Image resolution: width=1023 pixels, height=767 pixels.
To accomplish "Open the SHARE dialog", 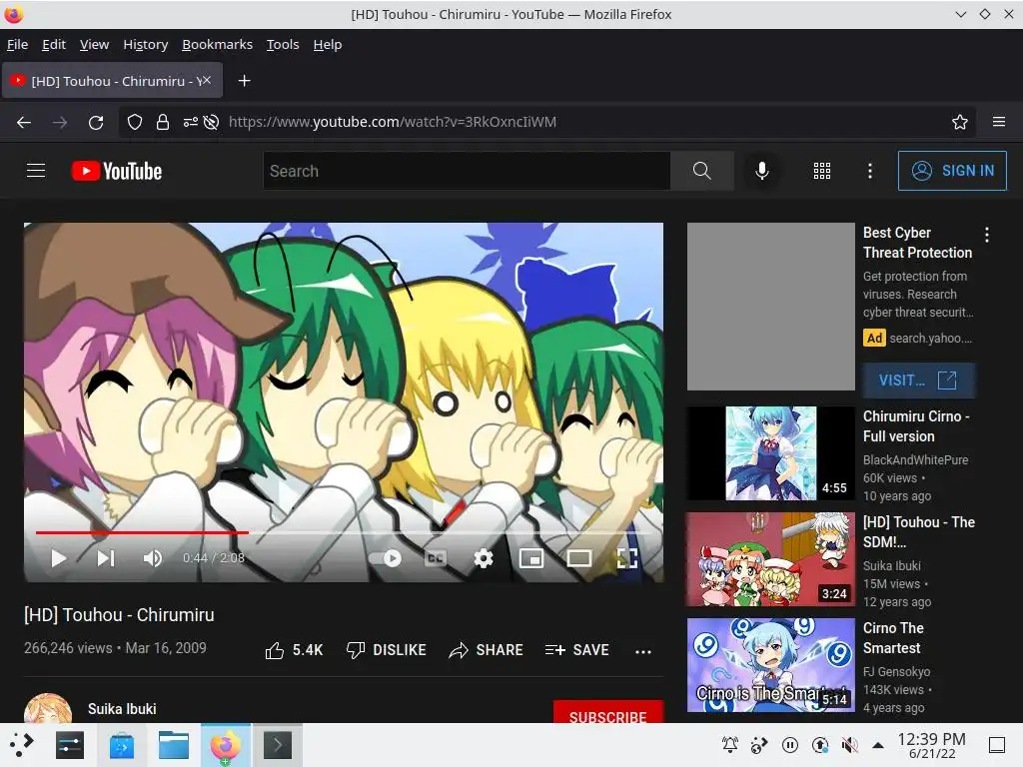I will (x=487, y=650).
